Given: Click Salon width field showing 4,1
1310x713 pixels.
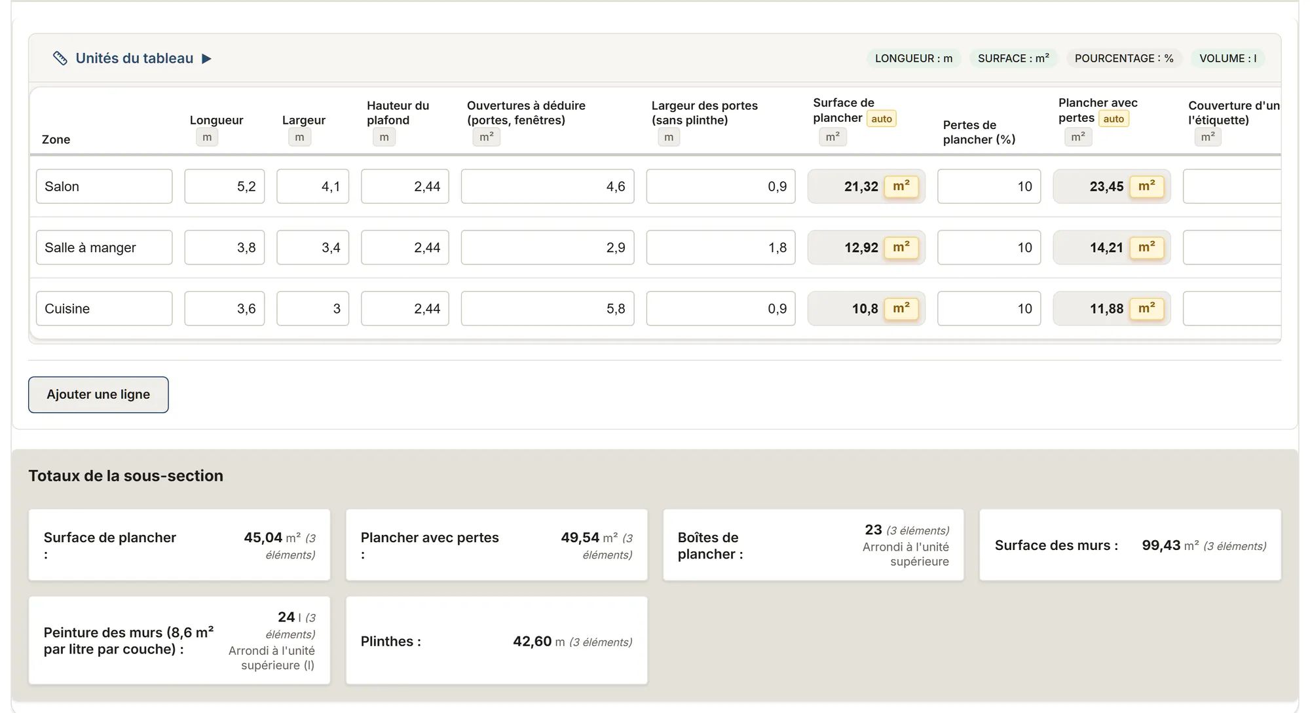Looking at the screenshot, I should point(313,187).
